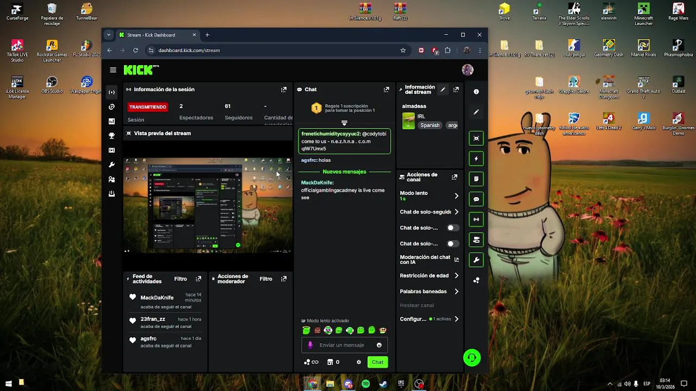Click the Spanish language tag
Viewport: 696px width, 391px height.
tap(430, 125)
